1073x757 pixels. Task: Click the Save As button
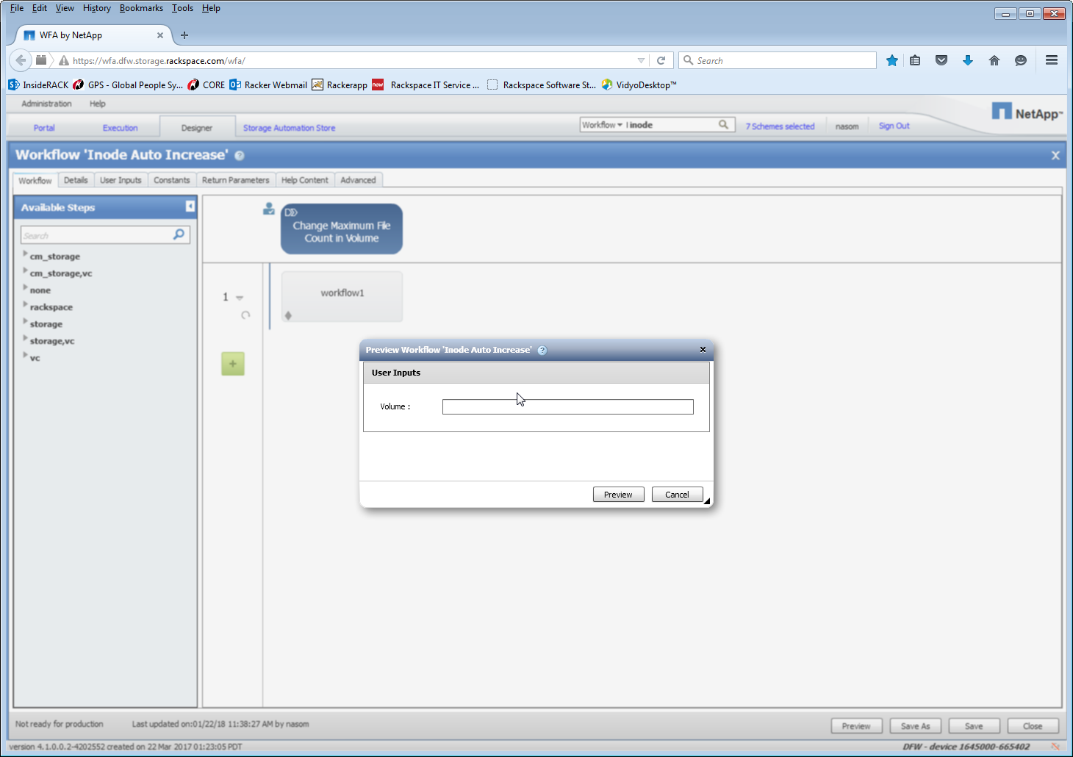[915, 726]
